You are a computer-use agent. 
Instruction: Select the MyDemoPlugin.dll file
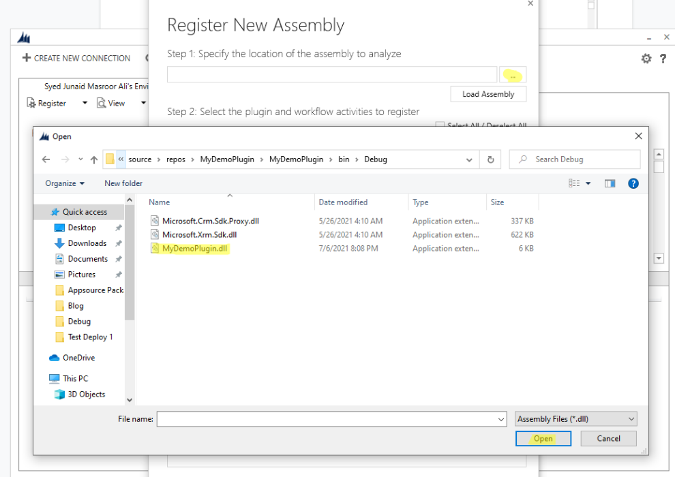click(x=194, y=249)
